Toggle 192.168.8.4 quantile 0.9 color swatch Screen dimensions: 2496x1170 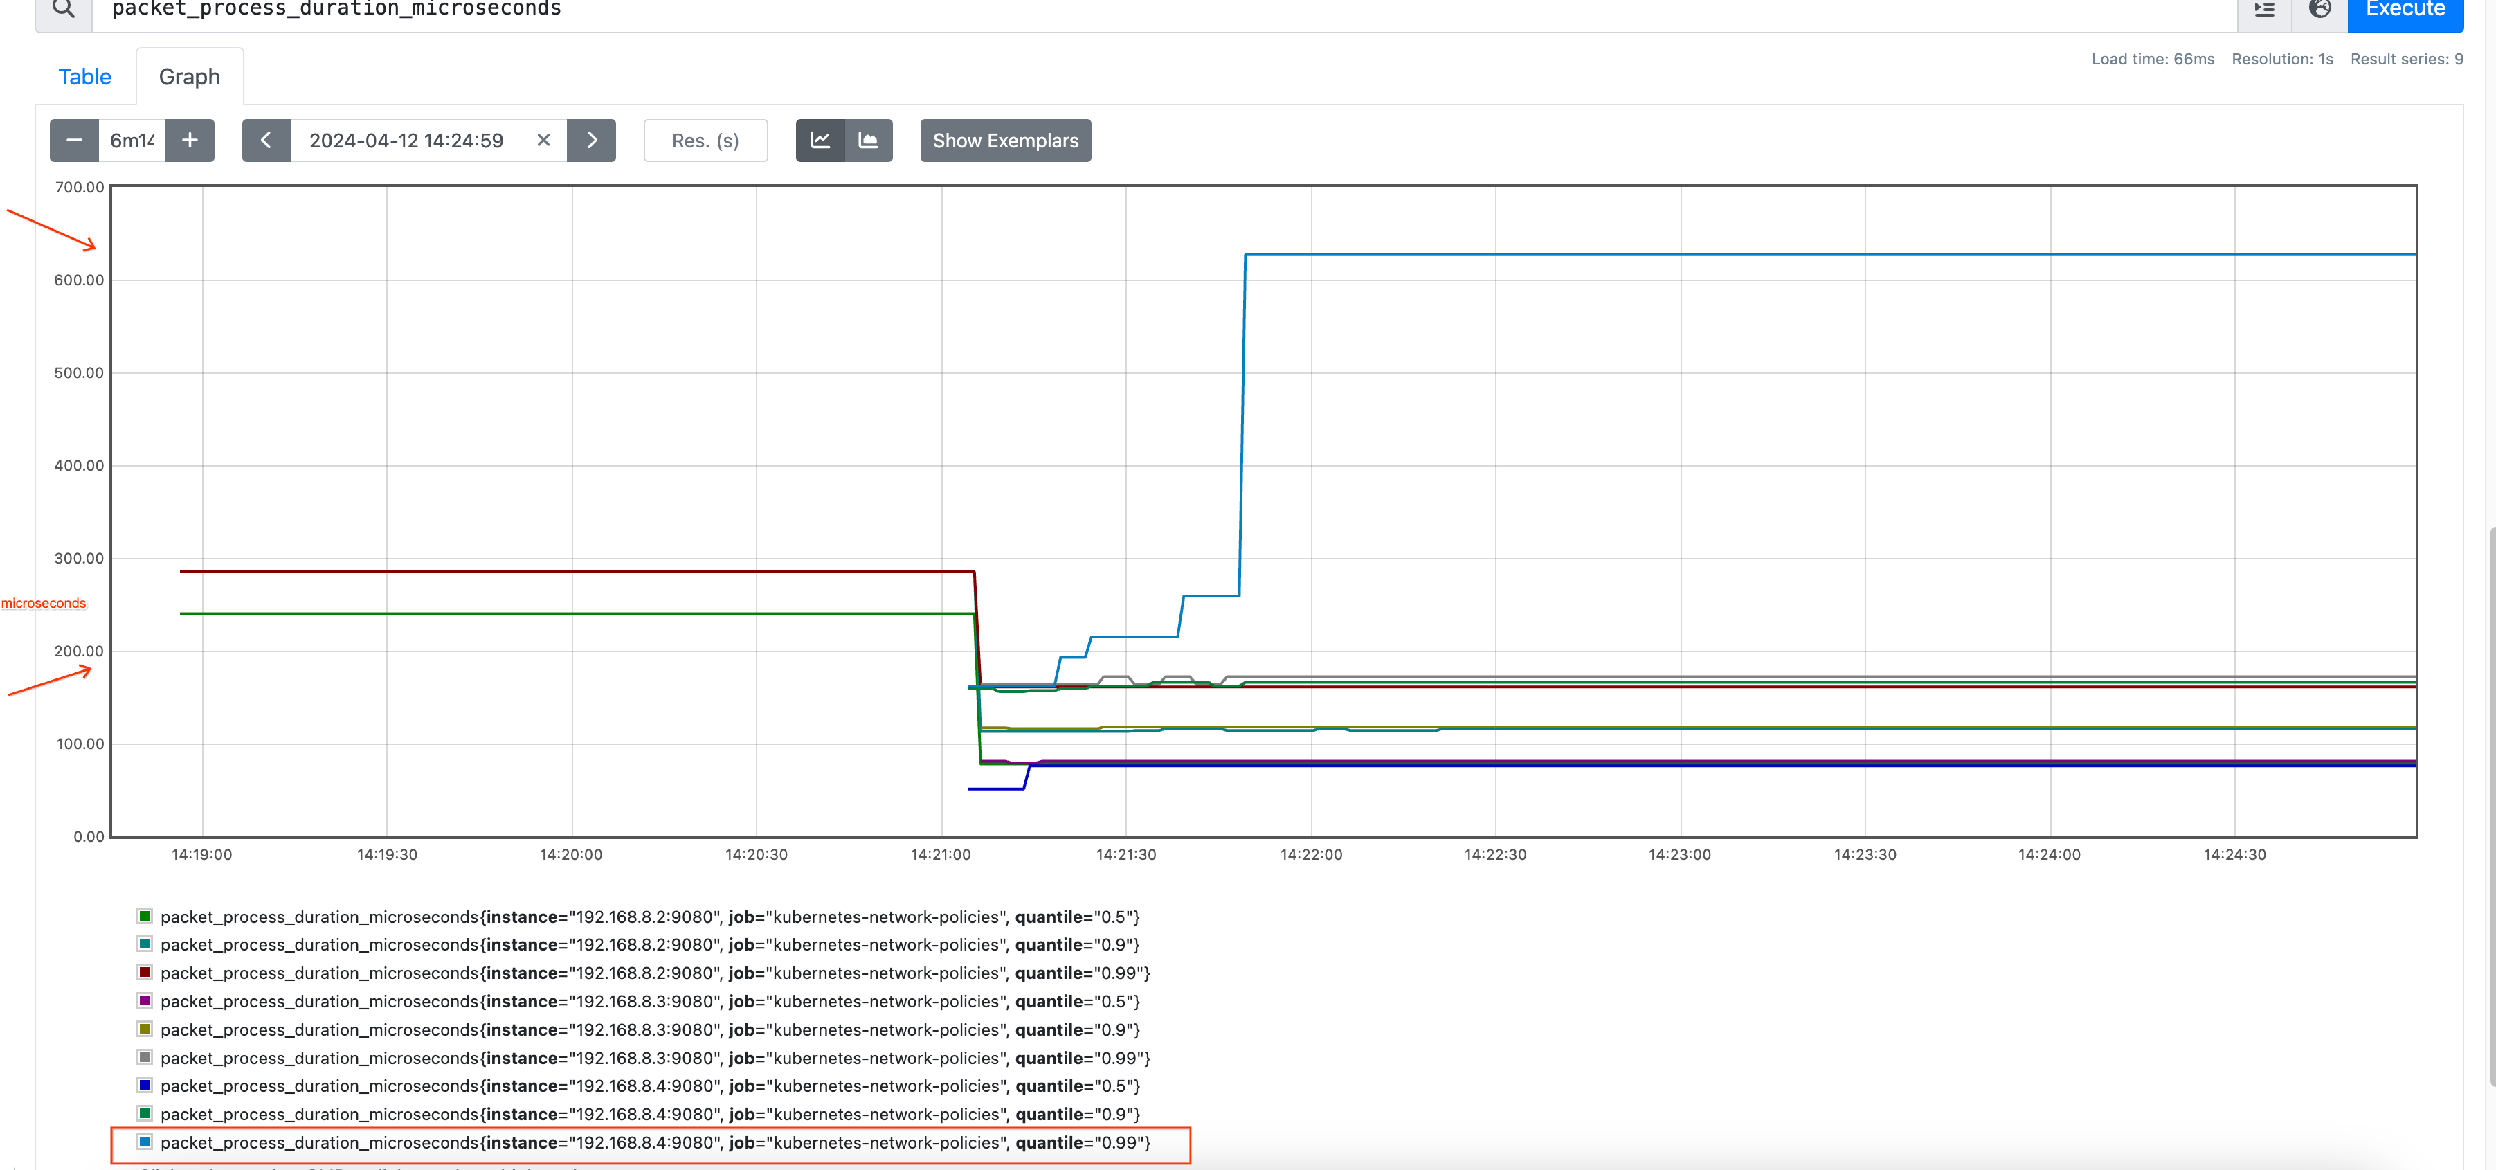[x=145, y=1114]
